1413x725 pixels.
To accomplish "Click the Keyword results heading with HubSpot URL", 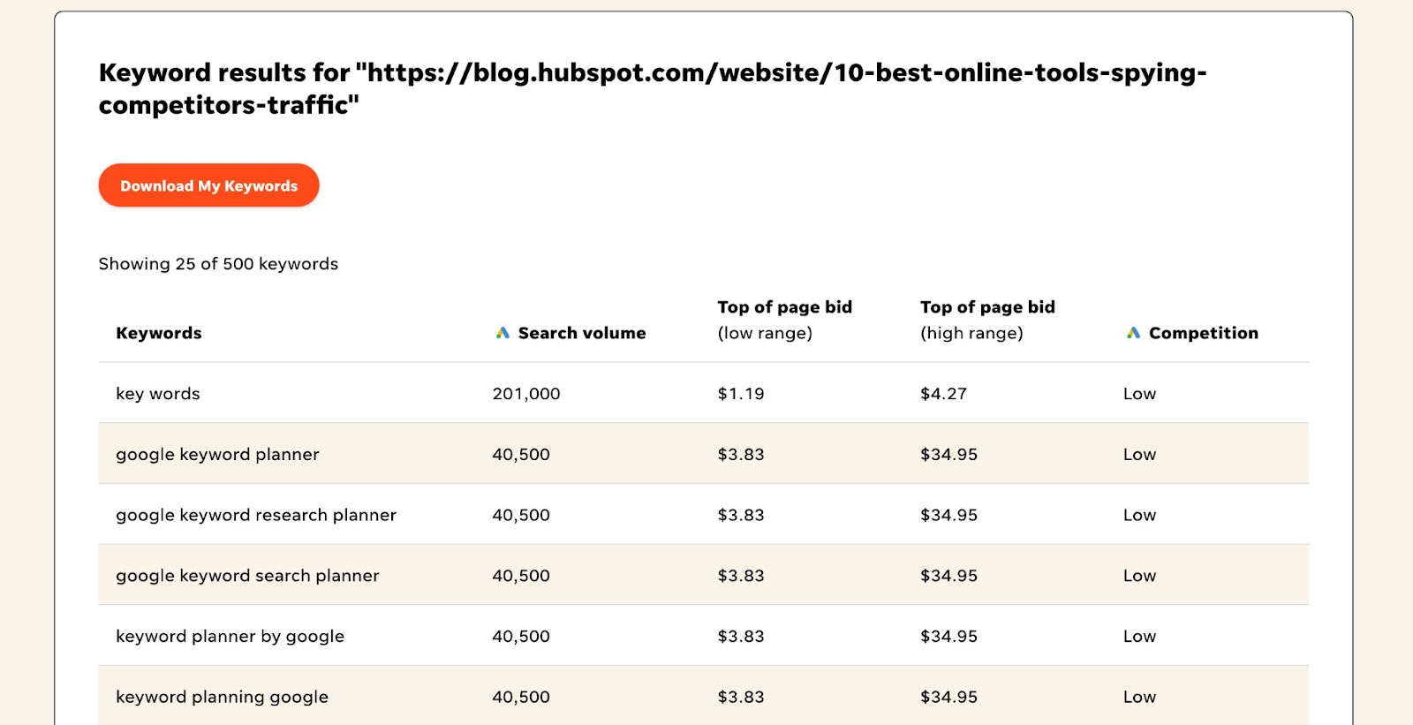I will coord(653,88).
